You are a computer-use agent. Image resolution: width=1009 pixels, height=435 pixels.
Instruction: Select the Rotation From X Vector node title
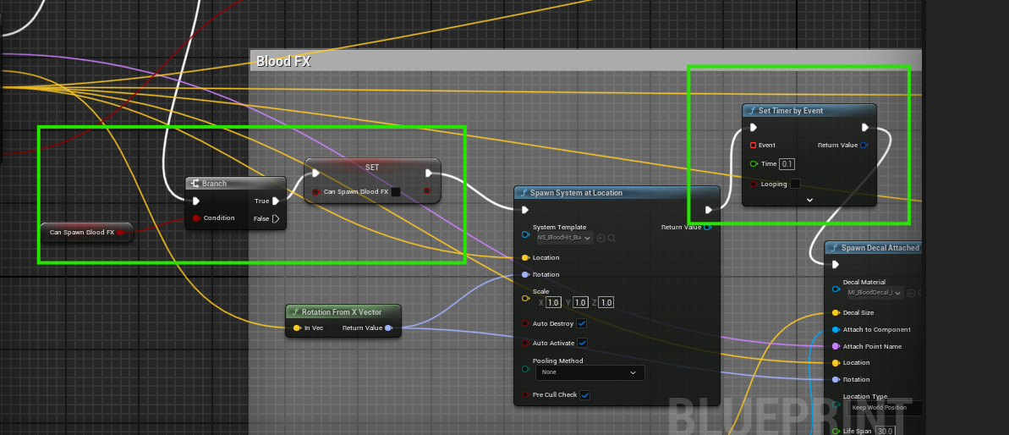point(342,312)
